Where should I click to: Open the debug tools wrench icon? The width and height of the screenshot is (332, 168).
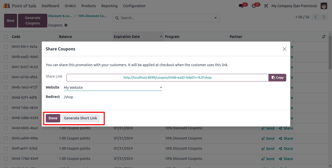pyautogui.click(x=266, y=6)
